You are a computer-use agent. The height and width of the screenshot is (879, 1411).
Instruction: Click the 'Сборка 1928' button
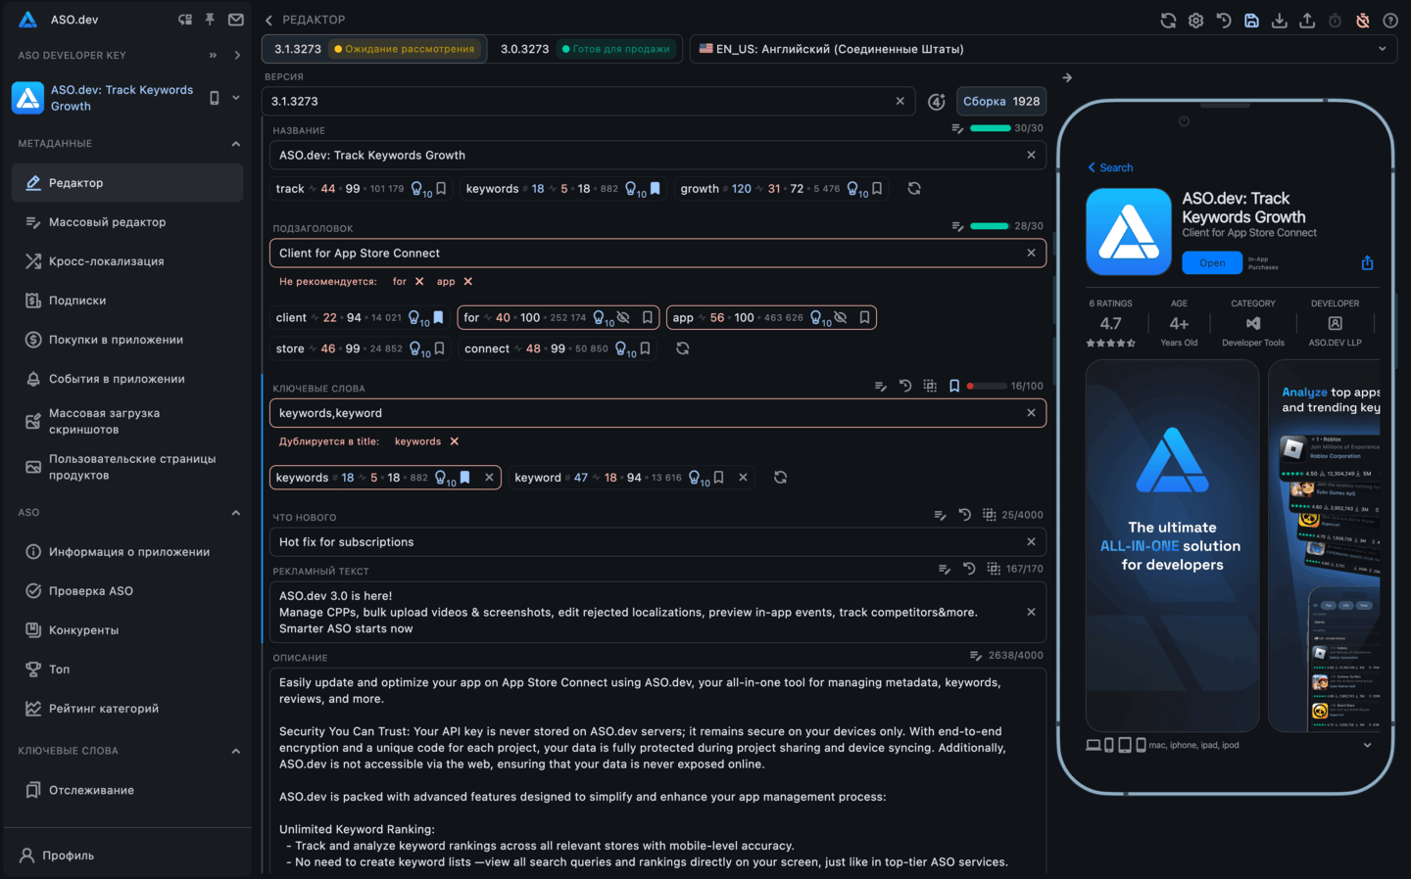pyautogui.click(x=1001, y=101)
